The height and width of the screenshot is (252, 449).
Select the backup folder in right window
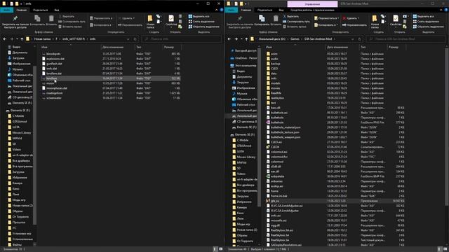(275, 64)
